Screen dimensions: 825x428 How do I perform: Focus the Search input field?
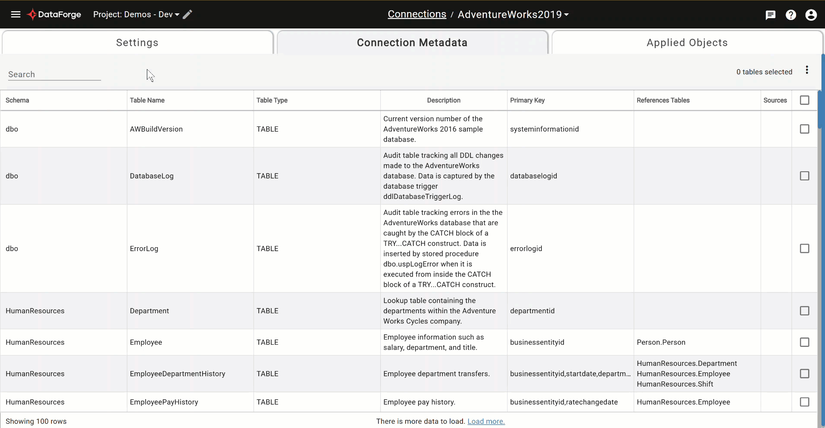[x=54, y=74]
